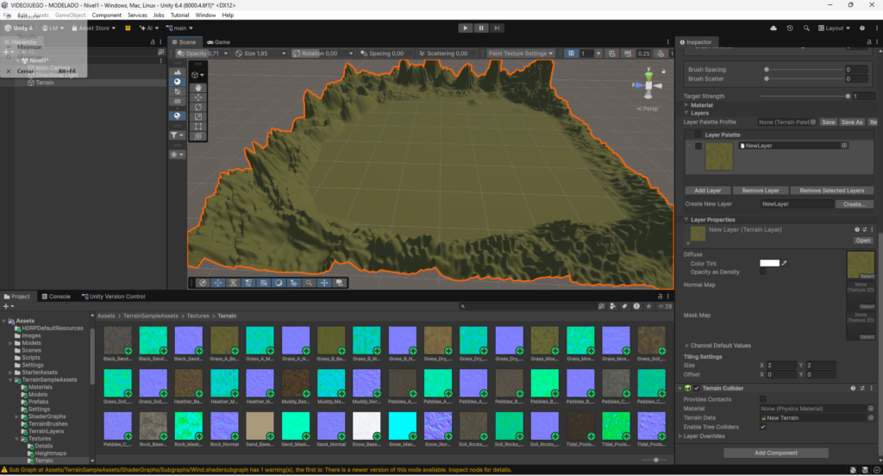Image resolution: width=883 pixels, height=476 pixels.
Task: Select the Rect transform tool
Action: coord(198,126)
